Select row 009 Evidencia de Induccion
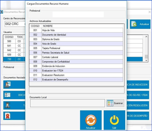Viewport: 152px width, 131px height. [76, 66]
